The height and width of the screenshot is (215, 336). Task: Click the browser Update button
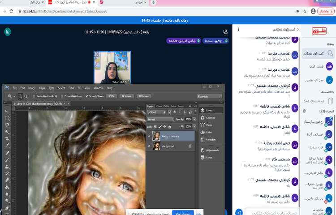click(326, 11)
